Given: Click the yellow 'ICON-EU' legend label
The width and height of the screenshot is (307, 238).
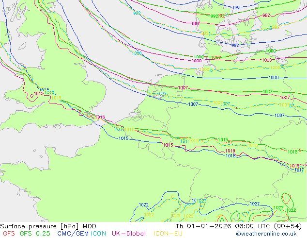Looking at the screenshot, I should [x=168, y=234].
